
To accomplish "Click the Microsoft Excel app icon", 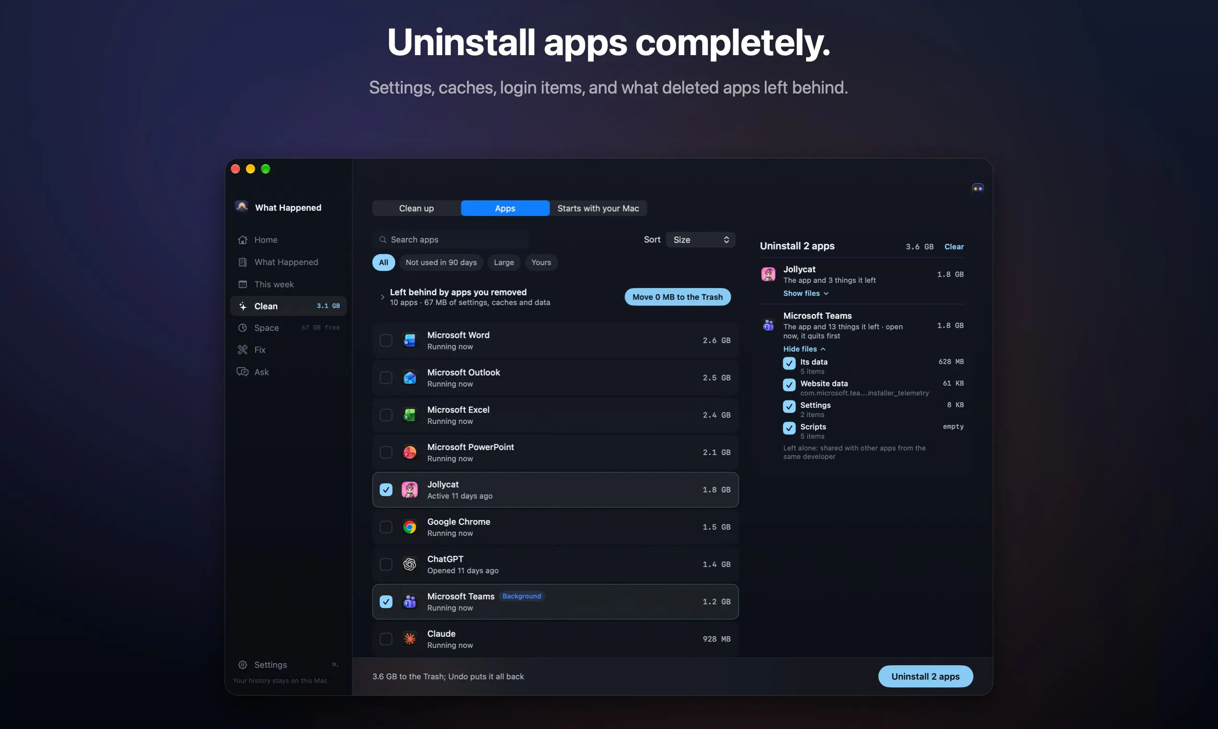I will click(x=409, y=415).
